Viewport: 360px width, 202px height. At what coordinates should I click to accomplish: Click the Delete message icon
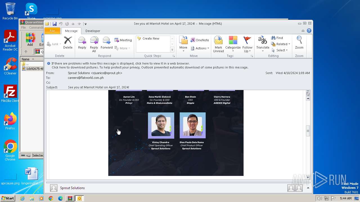pos(68,43)
